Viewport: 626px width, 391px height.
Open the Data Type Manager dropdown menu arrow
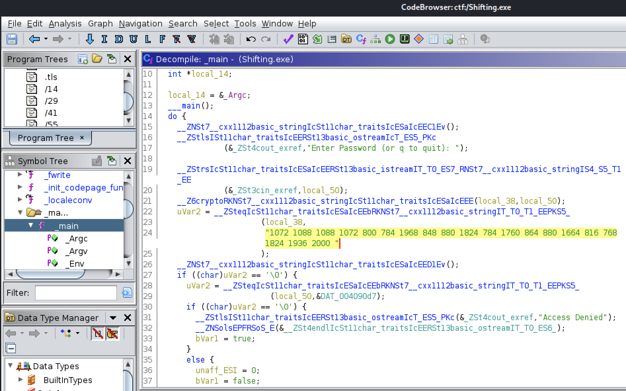tap(113, 318)
